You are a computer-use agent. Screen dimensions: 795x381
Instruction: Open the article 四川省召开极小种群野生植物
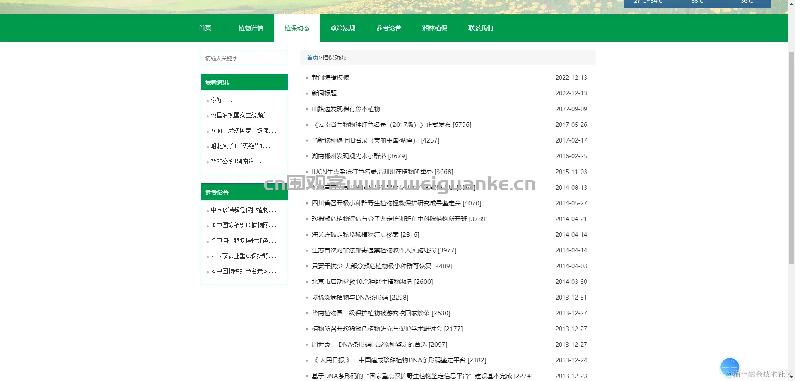(396, 203)
